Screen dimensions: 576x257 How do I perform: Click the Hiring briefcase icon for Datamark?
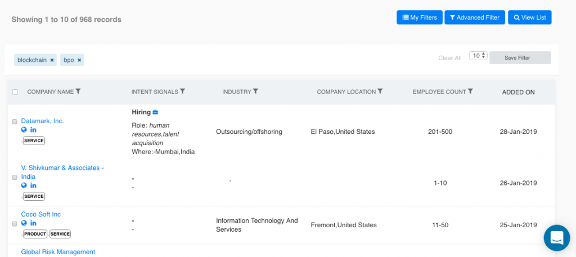155,112
